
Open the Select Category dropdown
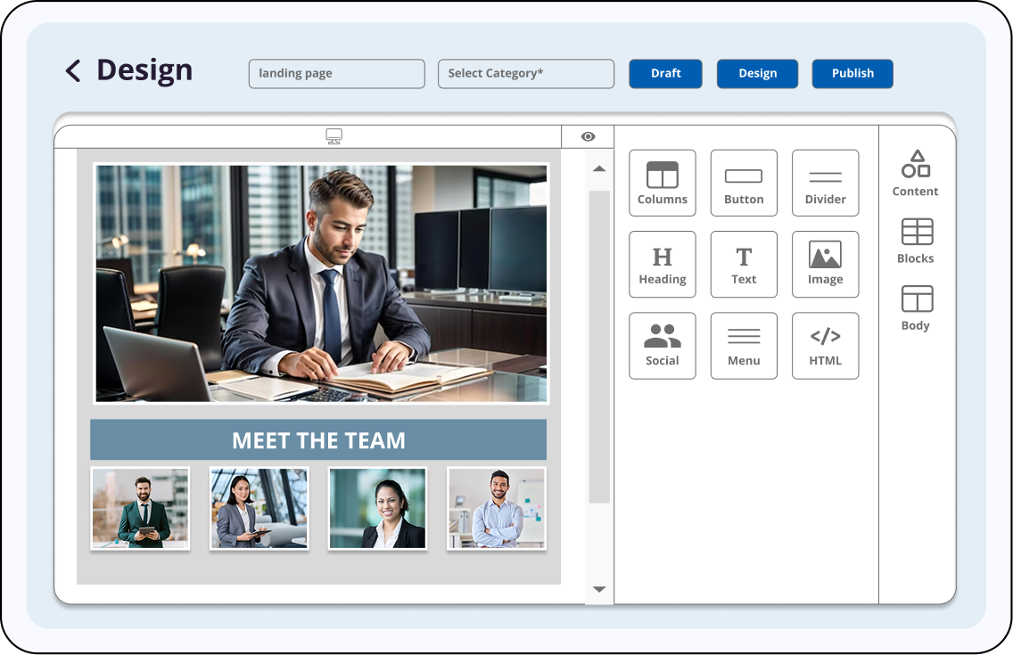coord(525,74)
